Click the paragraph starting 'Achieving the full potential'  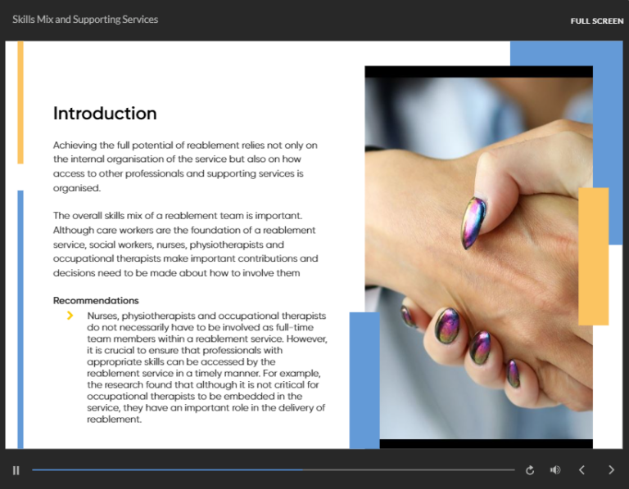click(185, 166)
